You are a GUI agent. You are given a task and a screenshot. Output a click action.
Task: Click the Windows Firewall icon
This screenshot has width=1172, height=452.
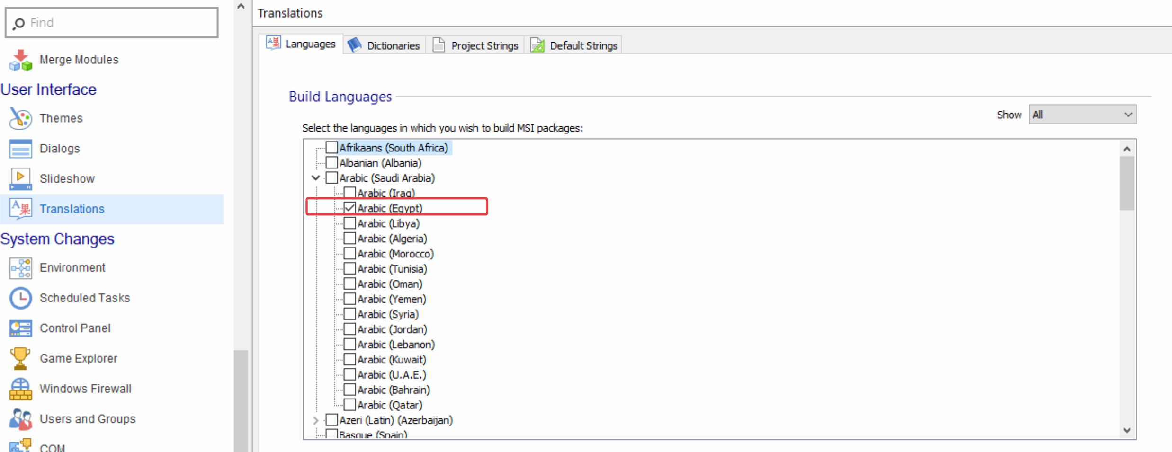pyautogui.click(x=20, y=389)
